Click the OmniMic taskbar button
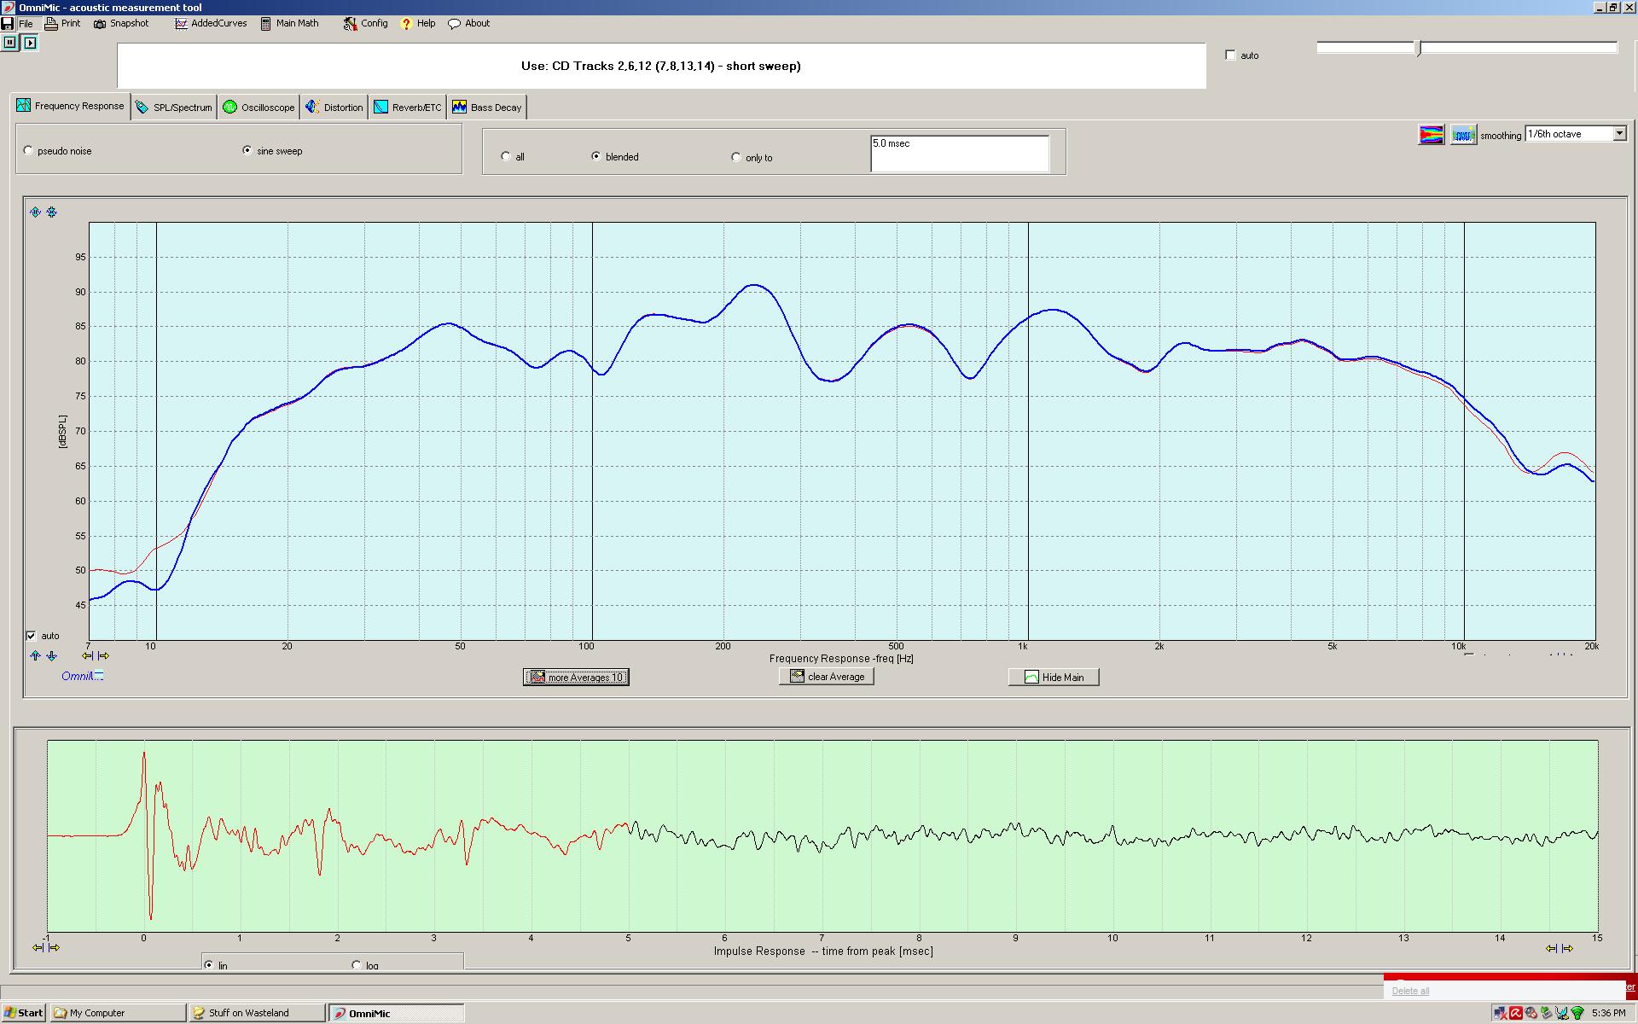 397,1013
